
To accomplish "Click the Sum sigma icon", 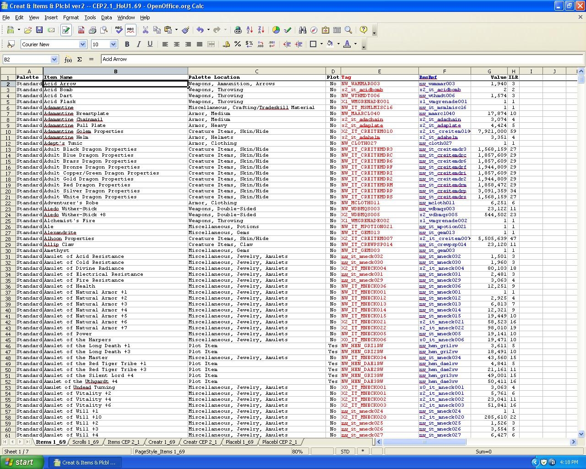I will pyautogui.click(x=79, y=60).
